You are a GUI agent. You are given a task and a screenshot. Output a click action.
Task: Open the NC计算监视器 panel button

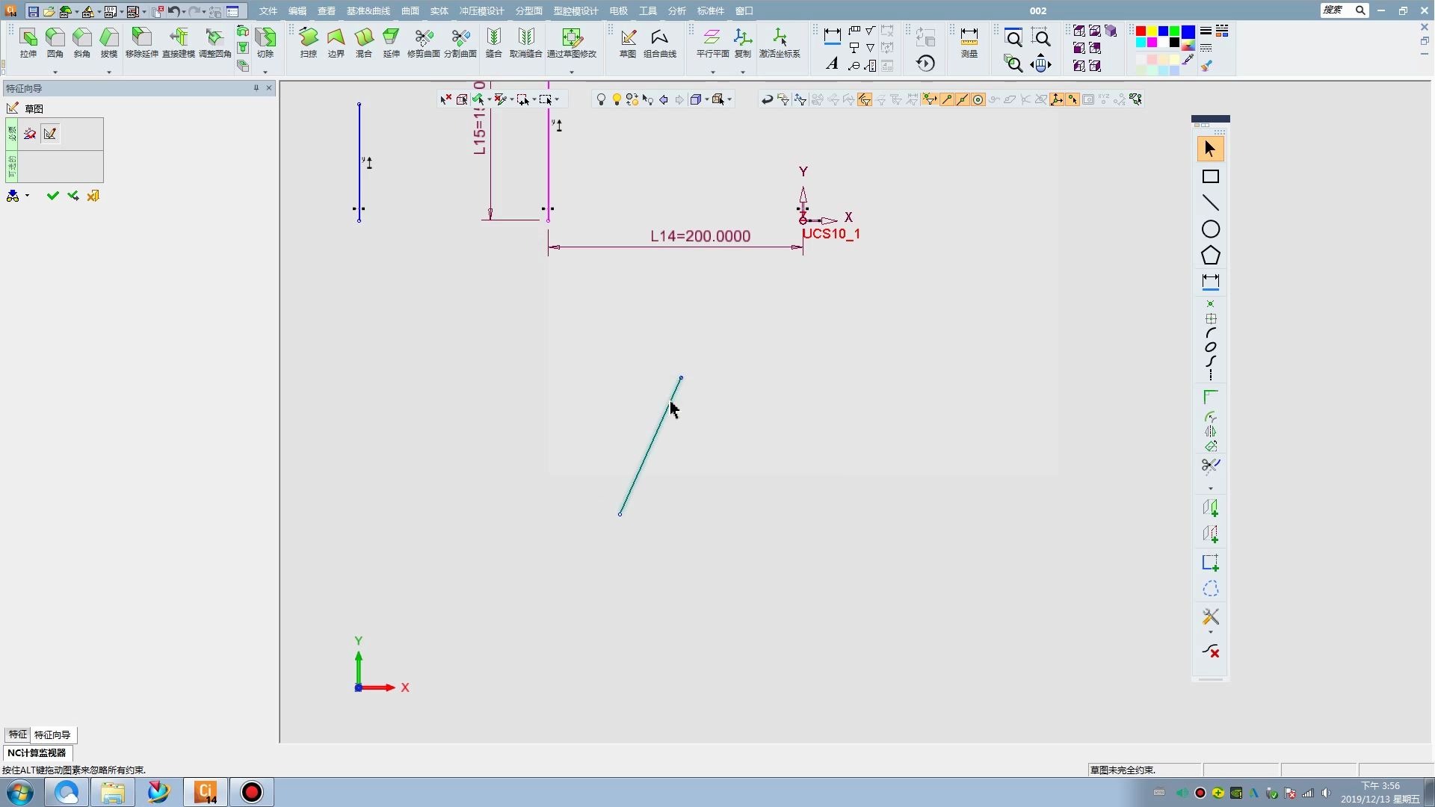click(x=37, y=752)
